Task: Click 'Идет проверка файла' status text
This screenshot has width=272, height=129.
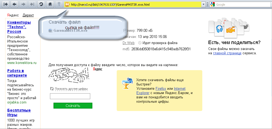Action: click(160, 43)
